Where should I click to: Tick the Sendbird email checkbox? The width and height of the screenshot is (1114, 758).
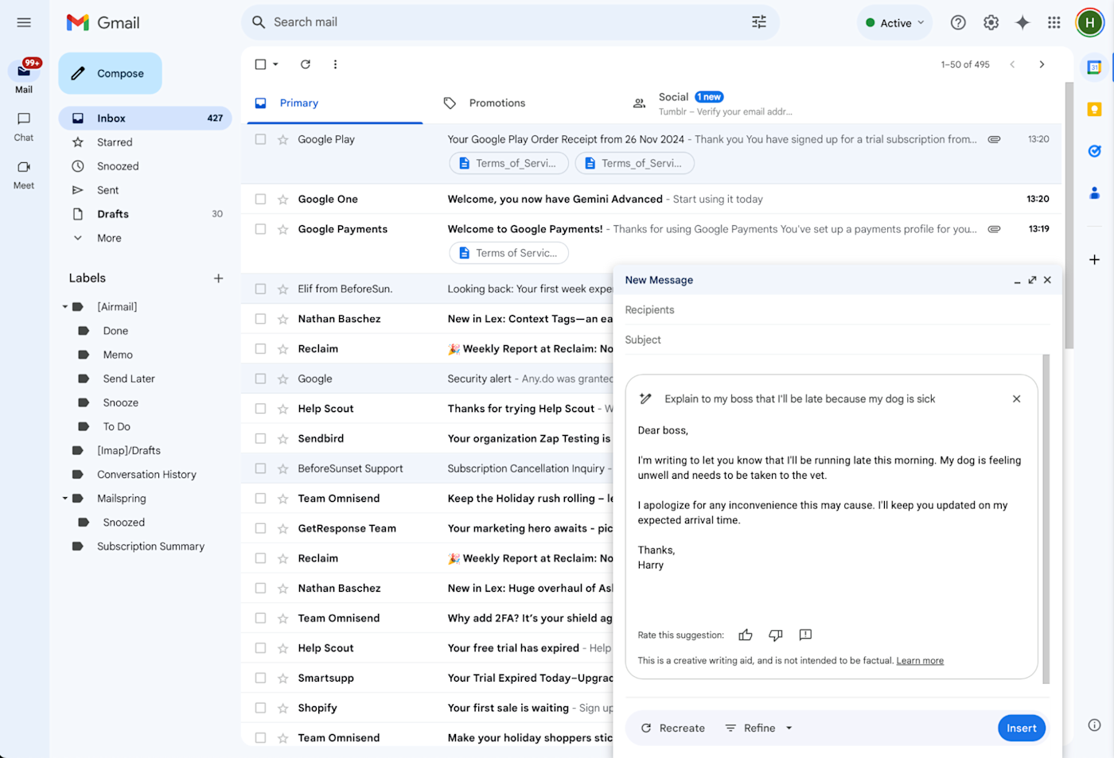[x=260, y=438]
